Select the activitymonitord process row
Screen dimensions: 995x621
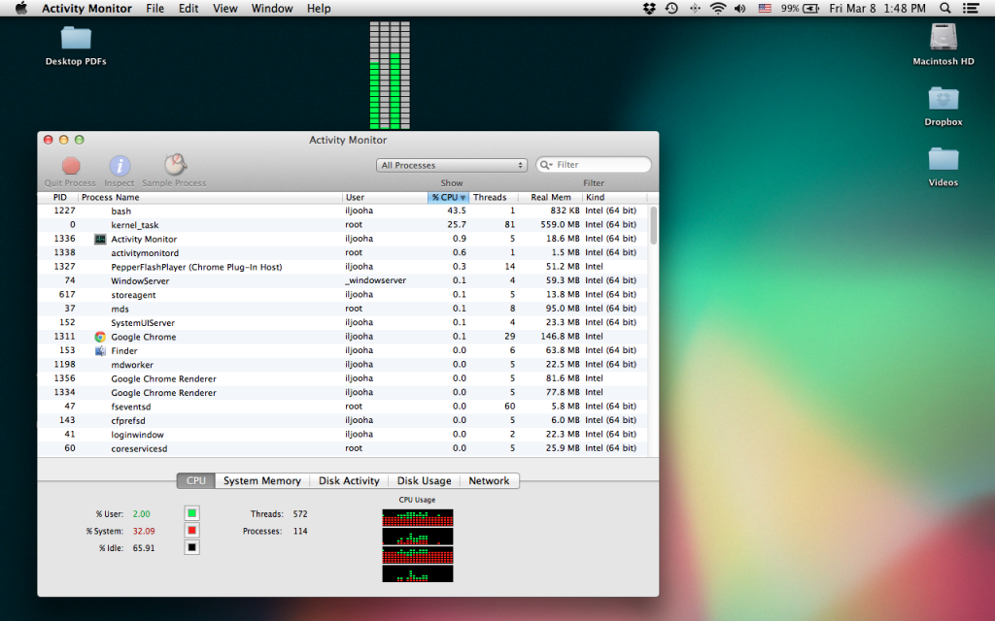(343, 252)
